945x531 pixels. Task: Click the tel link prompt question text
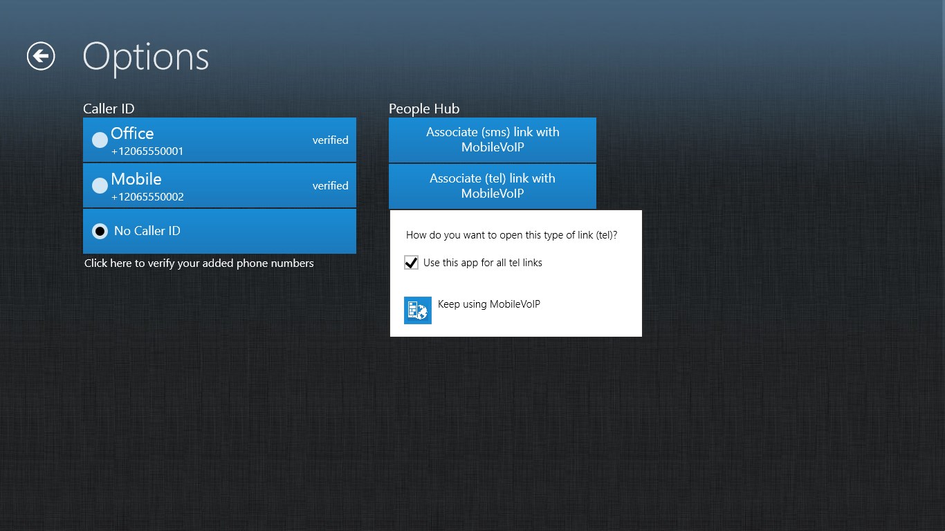point(511,235)
